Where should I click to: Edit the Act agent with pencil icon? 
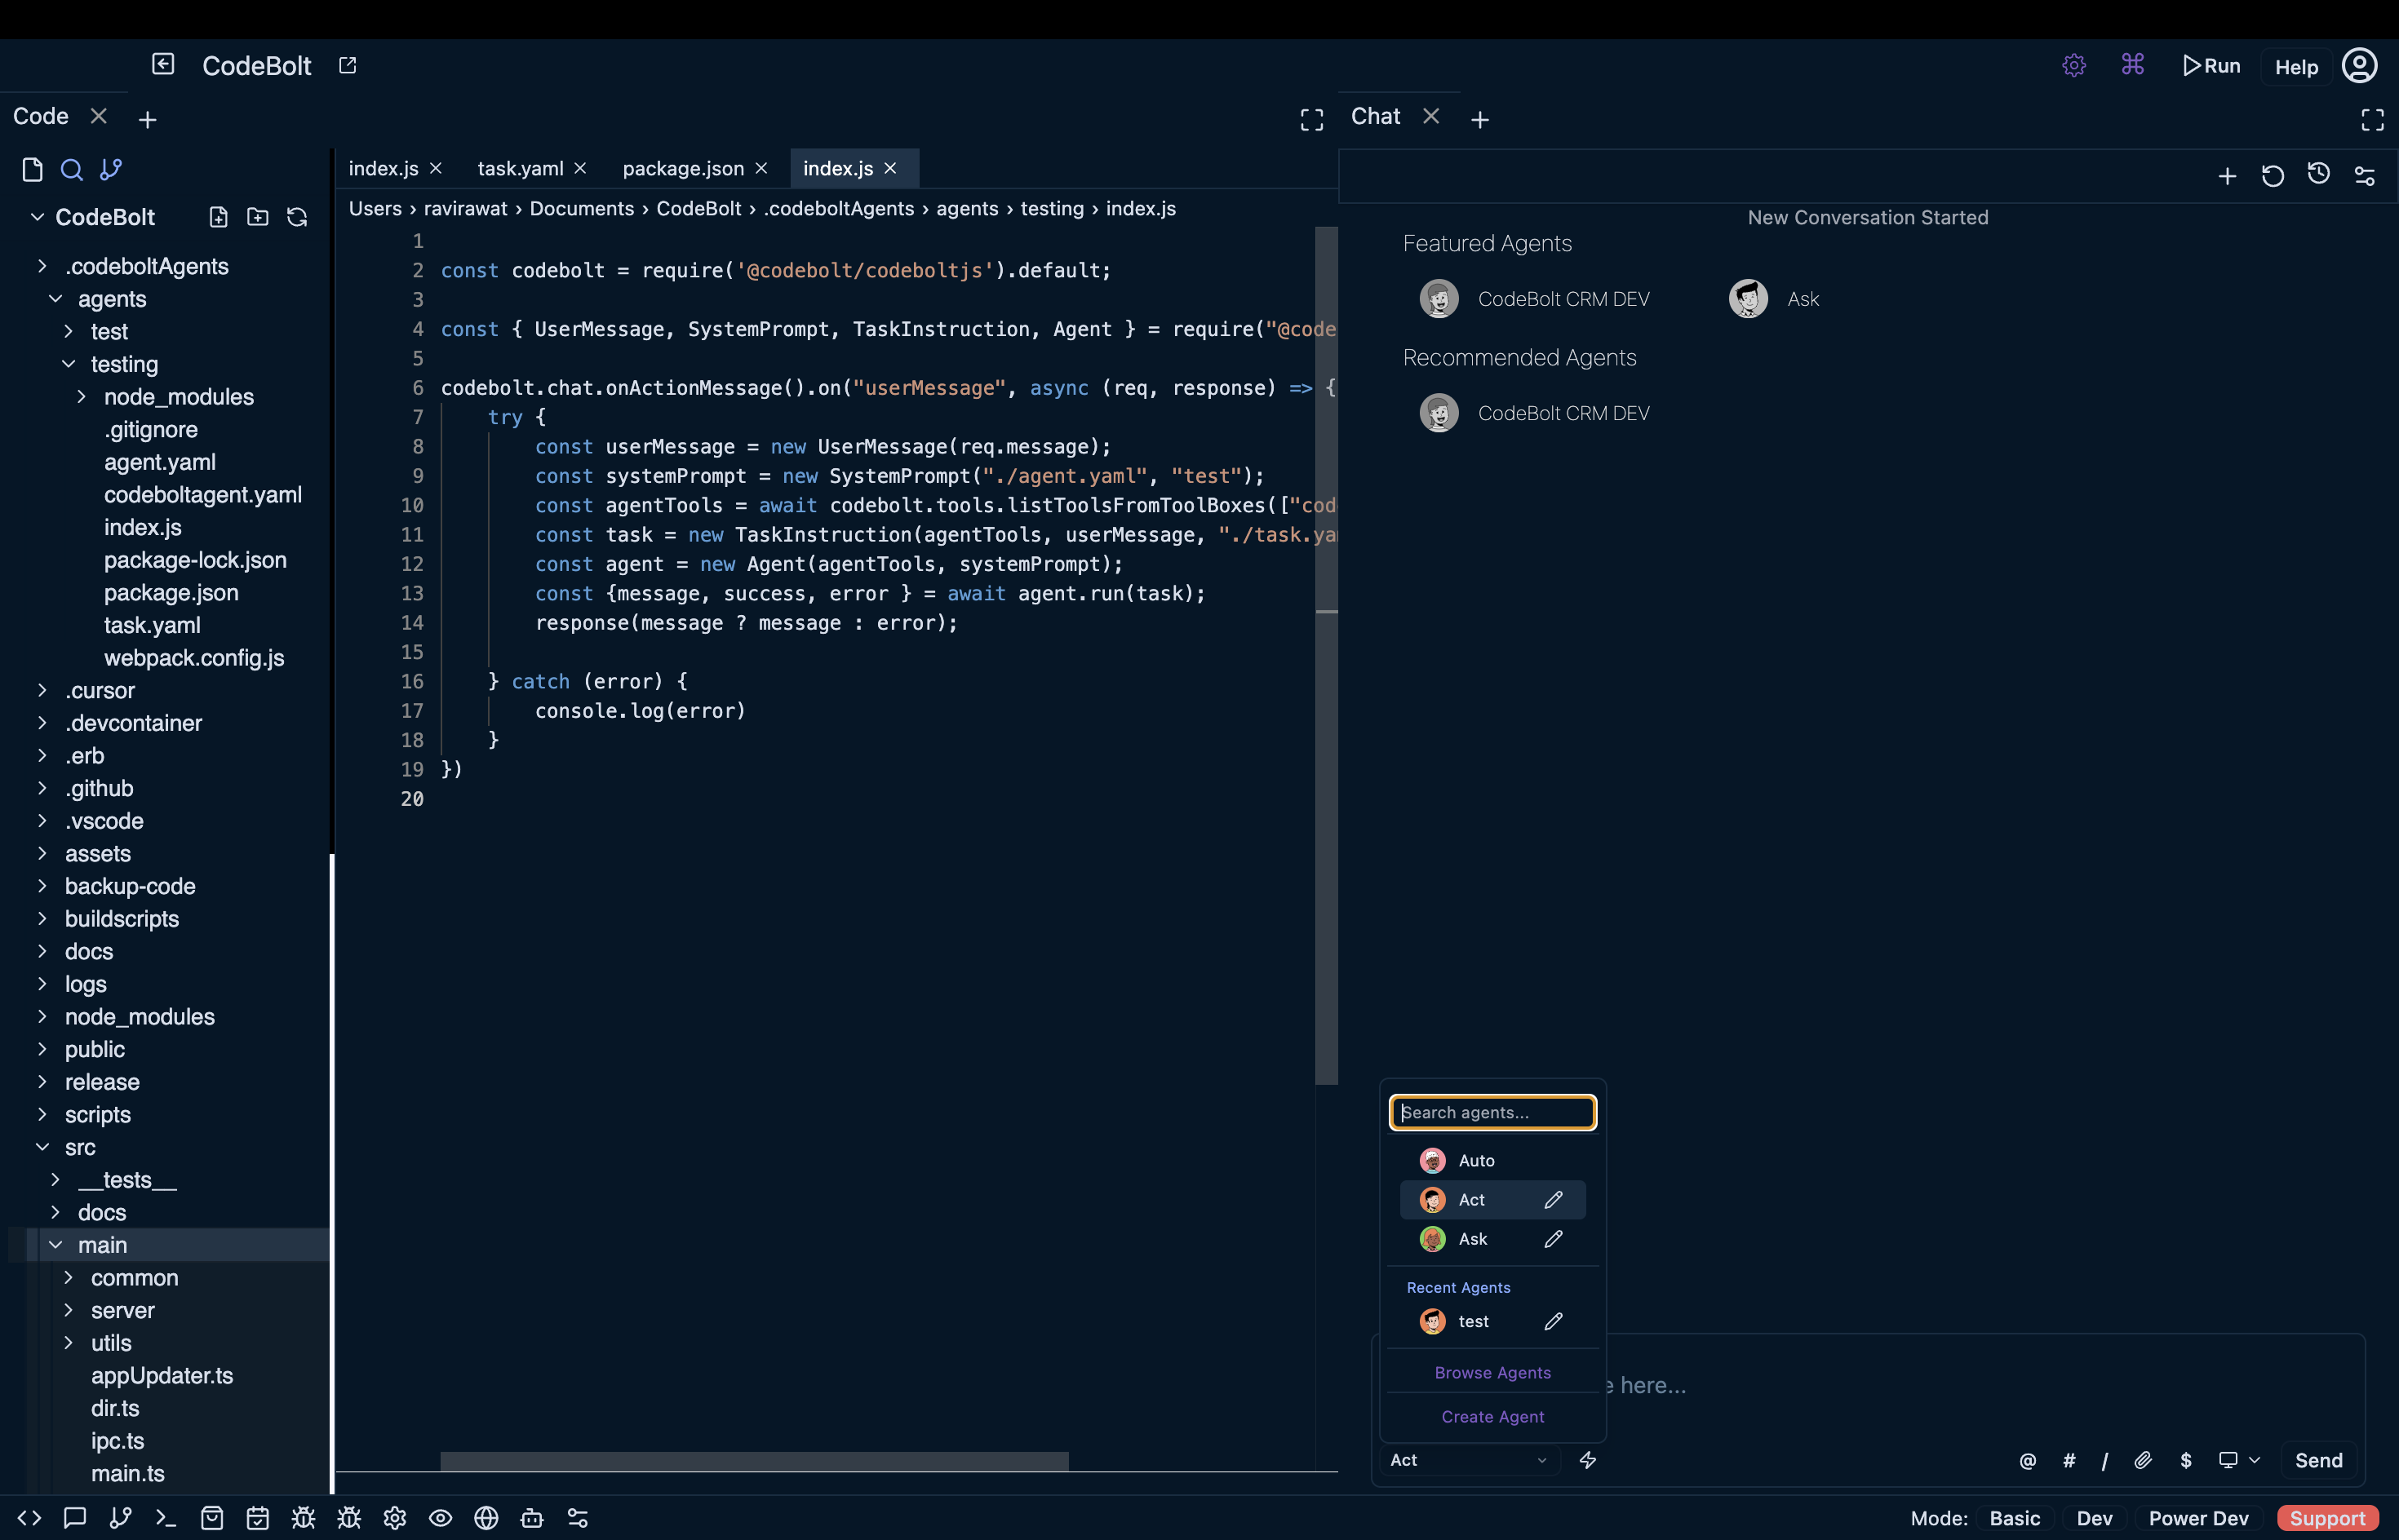1554,1200
